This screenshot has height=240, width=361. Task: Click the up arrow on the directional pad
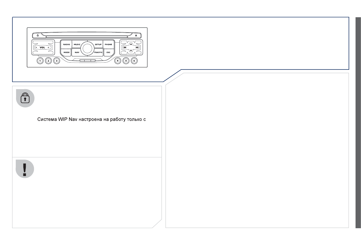coord(131,44)
